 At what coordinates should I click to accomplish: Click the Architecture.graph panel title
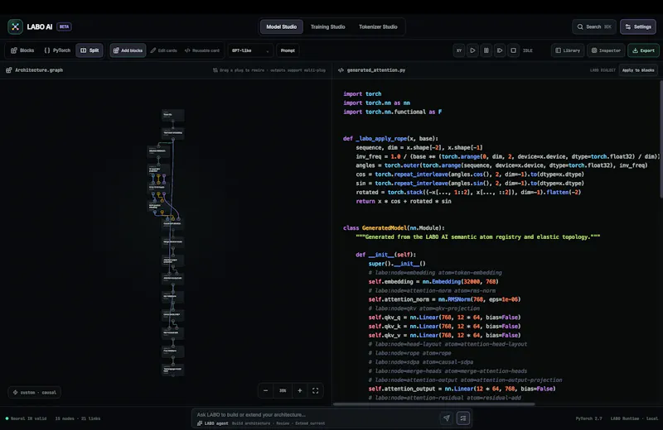(39, 70)
